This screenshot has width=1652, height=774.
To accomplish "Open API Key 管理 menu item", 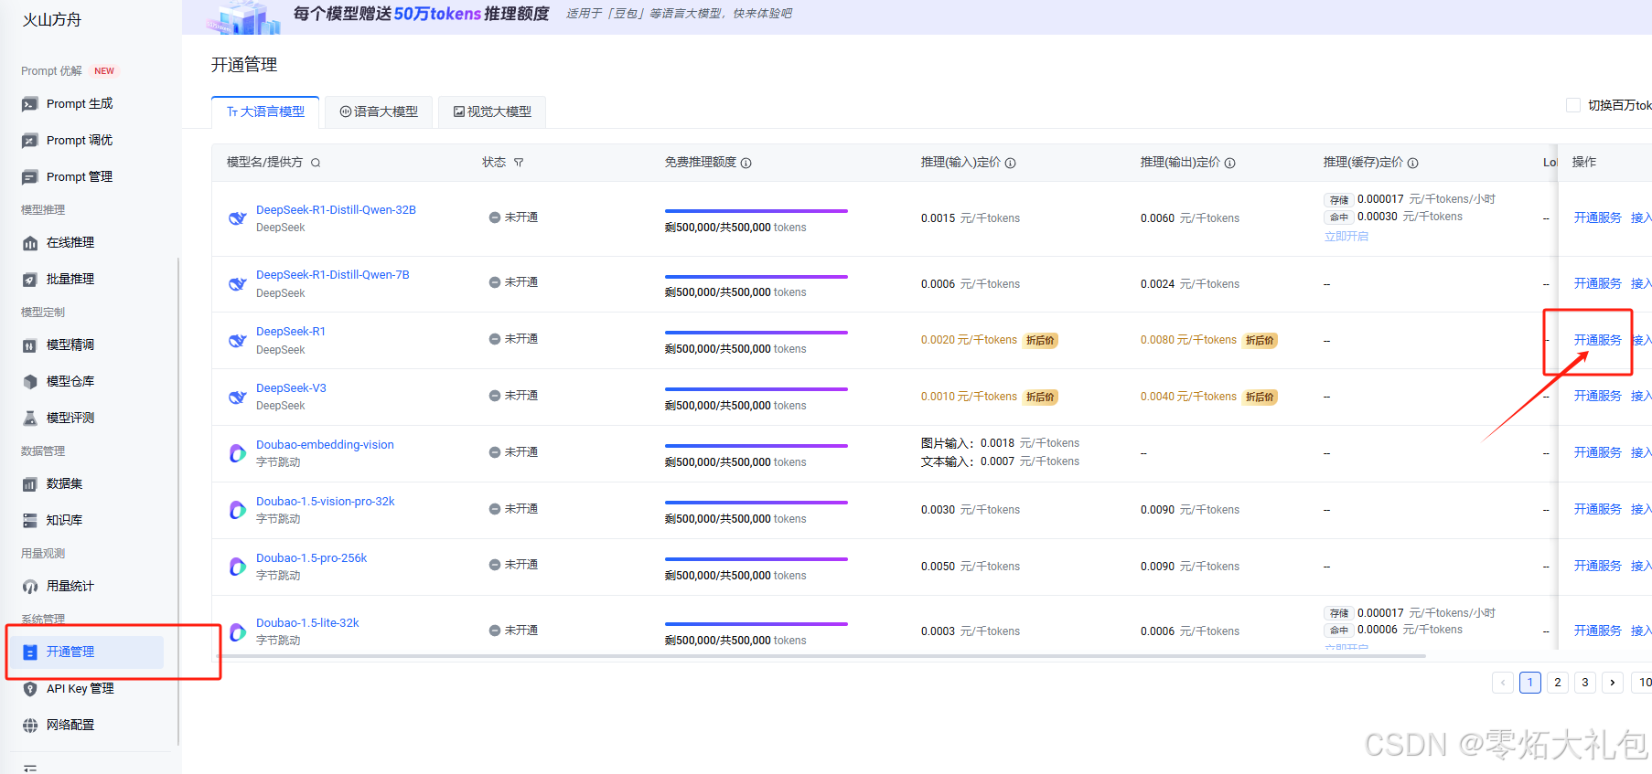I will [x=80, y=689].
